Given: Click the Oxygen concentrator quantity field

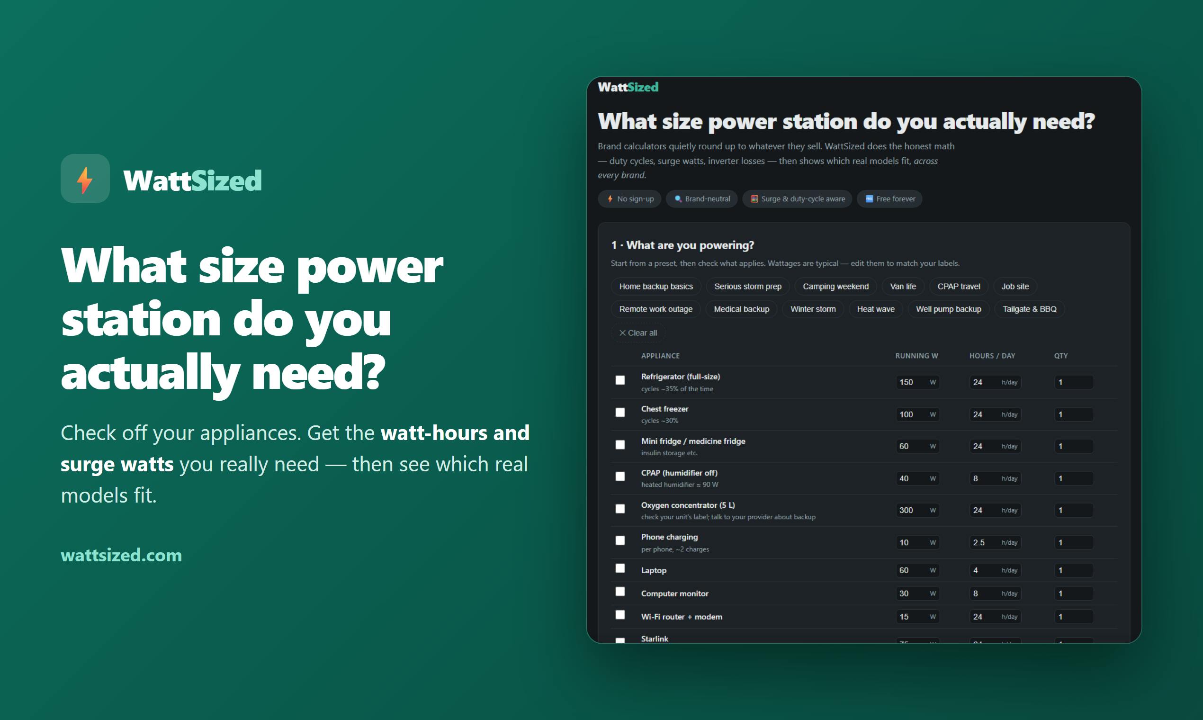Looking at the screenshot, I should 1074,511.
